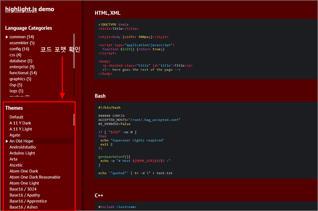Click the genApacheConf(){ line
Screen dimensions: 318x211
click(114, 157)
